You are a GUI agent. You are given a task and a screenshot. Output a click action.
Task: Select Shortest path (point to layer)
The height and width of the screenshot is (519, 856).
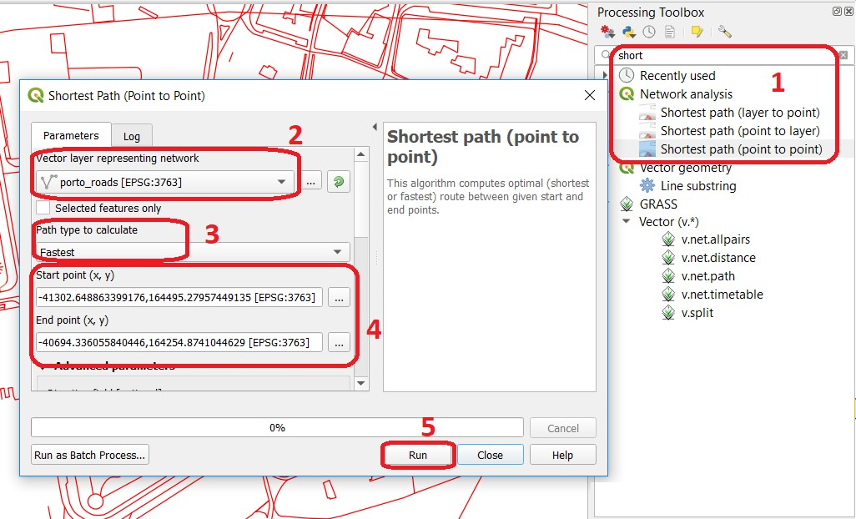pyautogui.click(x=740, y=131)
